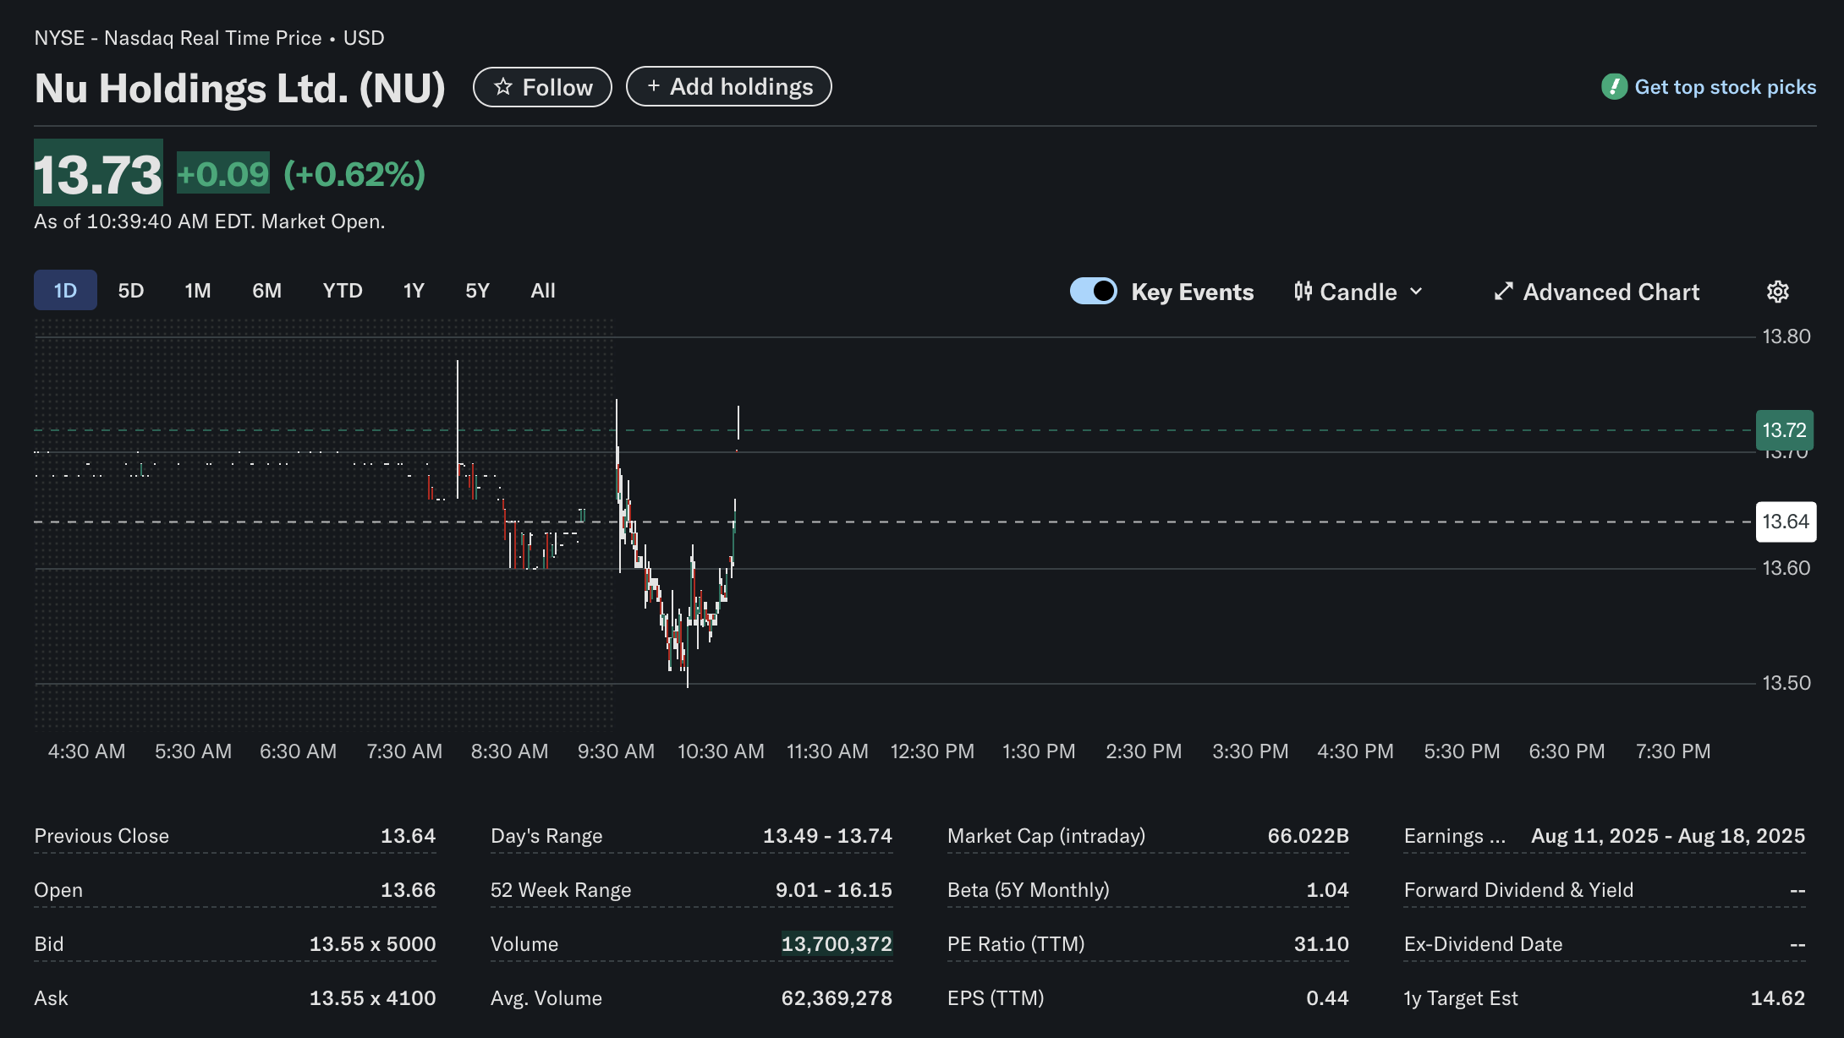This screenshot has width=1844, height=1038.
Task: Click the 13.80 label on price axis
Action: tap(1786, 336)
